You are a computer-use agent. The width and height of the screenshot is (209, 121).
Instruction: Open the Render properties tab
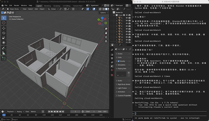(x=112, y=54)
